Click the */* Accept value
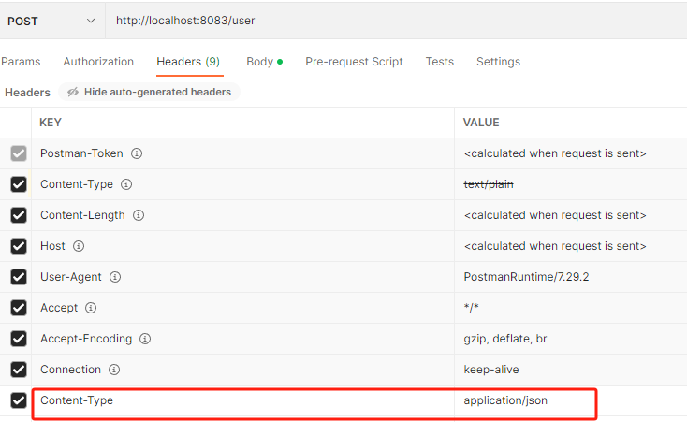 pos(472,308)
